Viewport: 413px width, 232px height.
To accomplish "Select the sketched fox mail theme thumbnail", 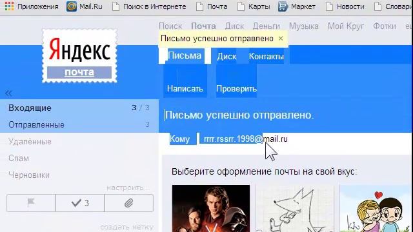I will (295, 208).
